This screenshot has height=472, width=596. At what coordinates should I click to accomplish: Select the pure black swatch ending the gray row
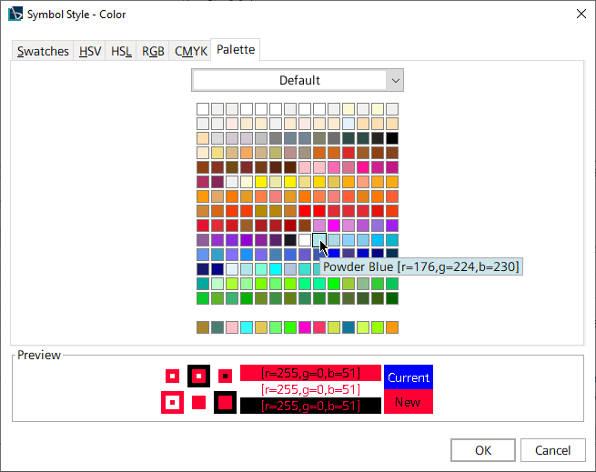tap(392, 138)
